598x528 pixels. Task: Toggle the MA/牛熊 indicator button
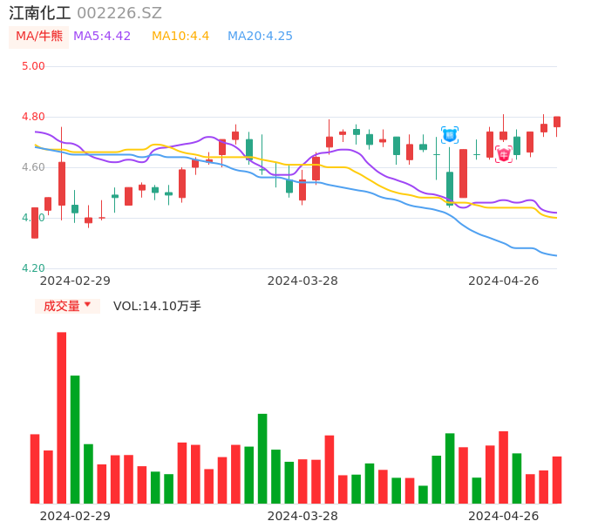pyautogui.click(x=39, y=36)
